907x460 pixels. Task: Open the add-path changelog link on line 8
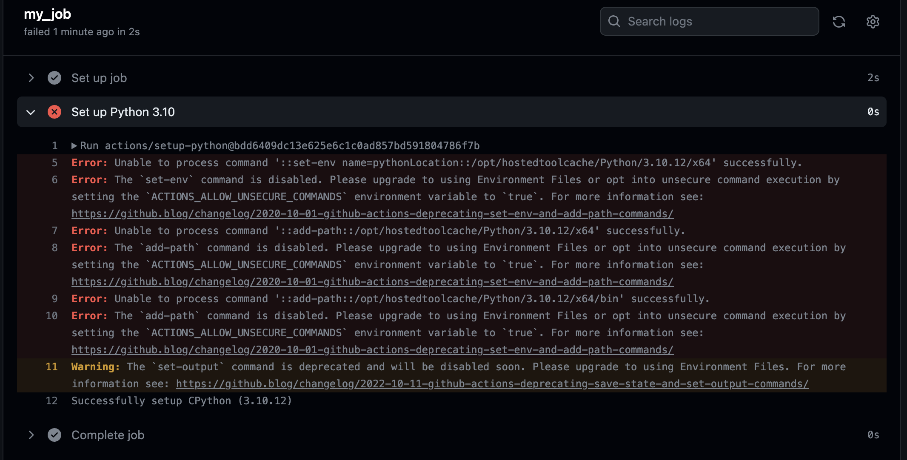(x=372, y=282)
